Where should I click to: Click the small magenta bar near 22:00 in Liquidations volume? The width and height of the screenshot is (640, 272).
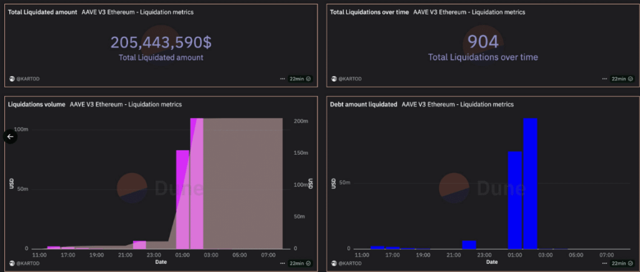[139, 245]
